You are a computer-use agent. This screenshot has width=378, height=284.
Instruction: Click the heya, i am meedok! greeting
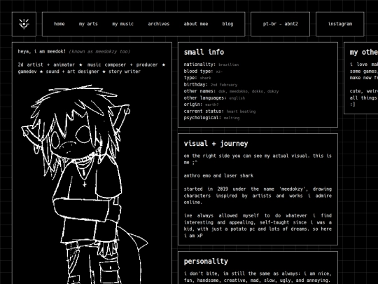click(42, 51)
